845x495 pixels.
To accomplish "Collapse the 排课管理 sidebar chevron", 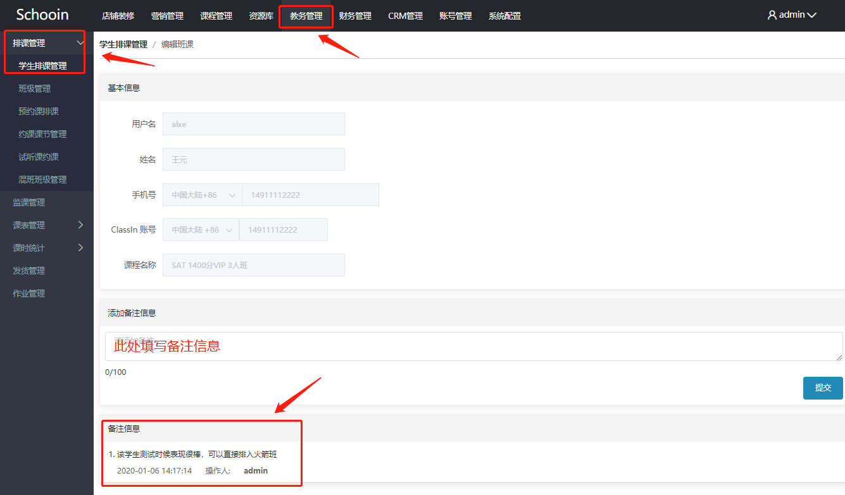I will (x=80, y=43).
